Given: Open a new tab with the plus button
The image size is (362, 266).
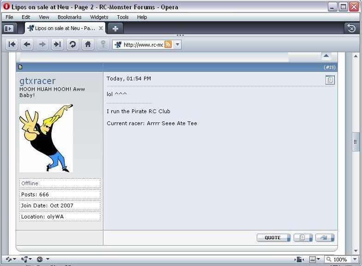Looking at the screenshot, I should point(115,28).
